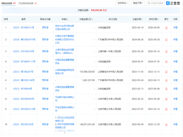The height and width of the screenshot is (137, 183).
Task: Open 详情 for case 粤03执恢976号
Action: [175, 39]
